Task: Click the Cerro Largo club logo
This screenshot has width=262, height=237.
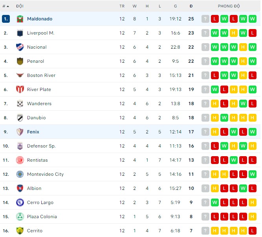Action: [20, 202]
